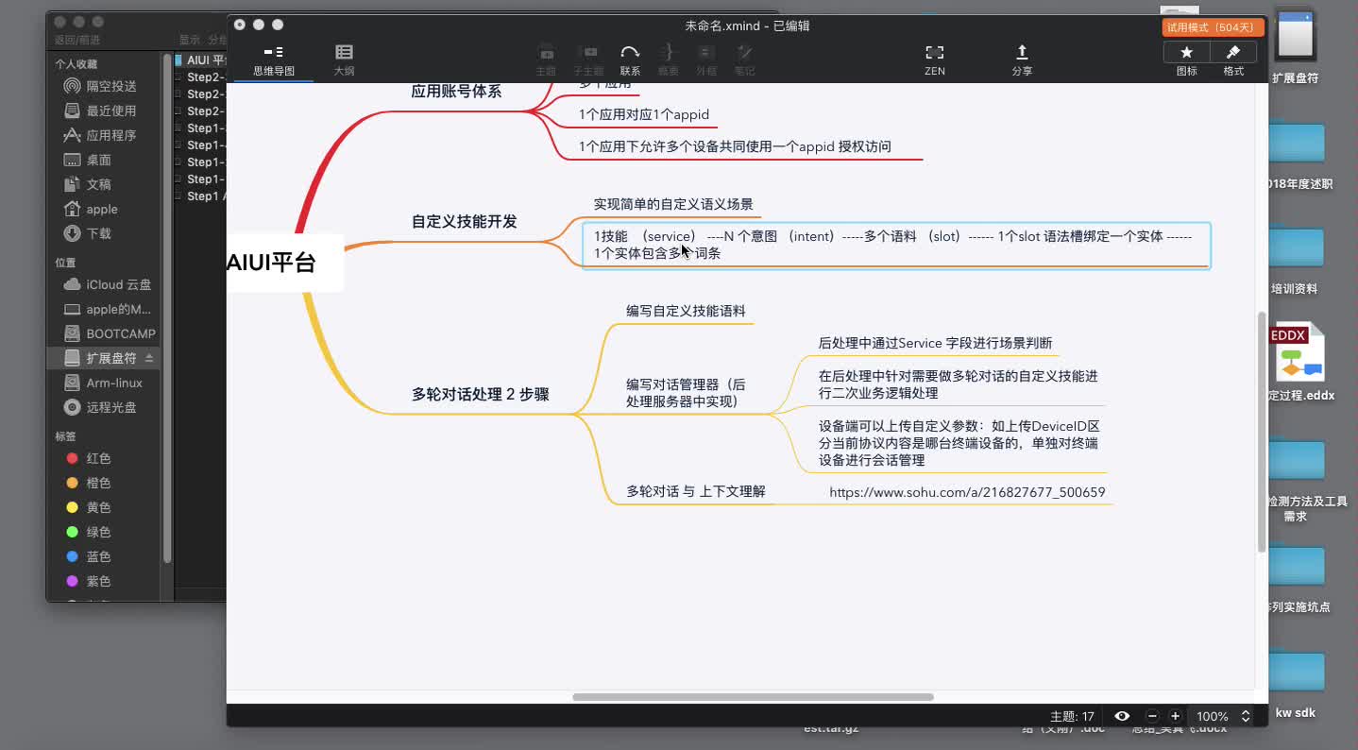
Task: Click the 概要 summary brace icon
Action: [x=668, y=60]
